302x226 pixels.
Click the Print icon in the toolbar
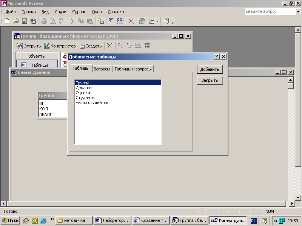(x=44, y=21)
